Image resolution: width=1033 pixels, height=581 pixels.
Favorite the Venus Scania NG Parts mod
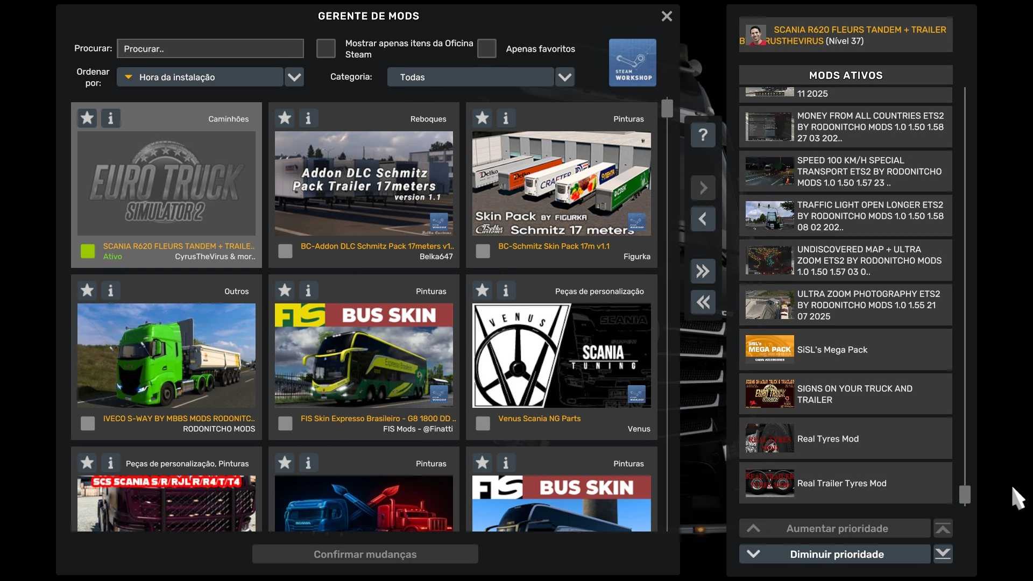(x=482, y=290)
